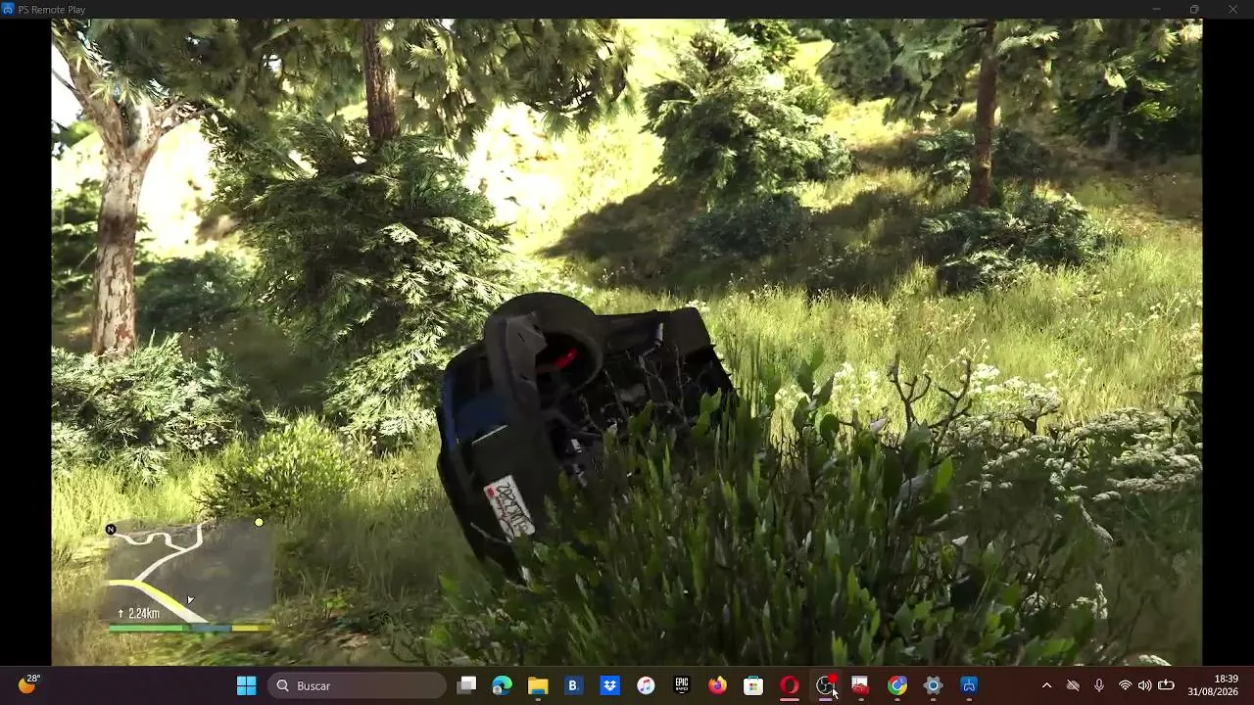Open Task View on the taskbar

467,685
